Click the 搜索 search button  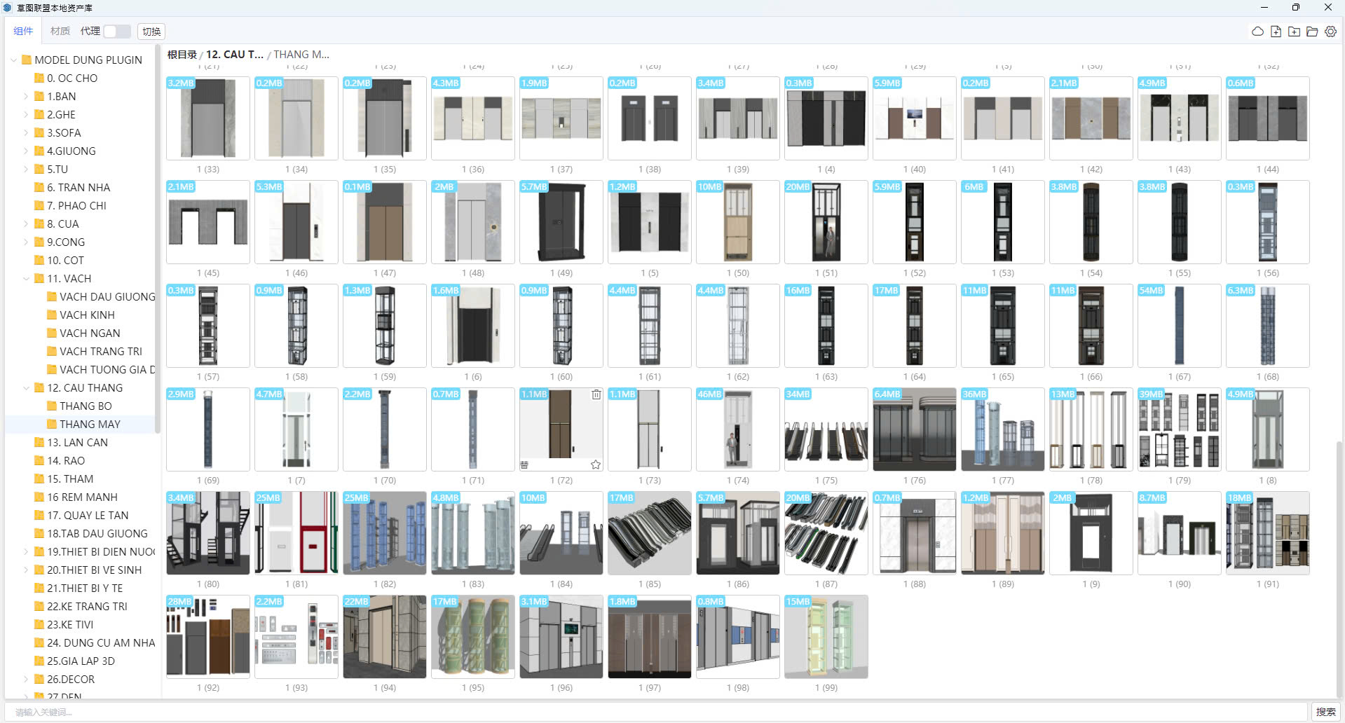click(1325, 712)
